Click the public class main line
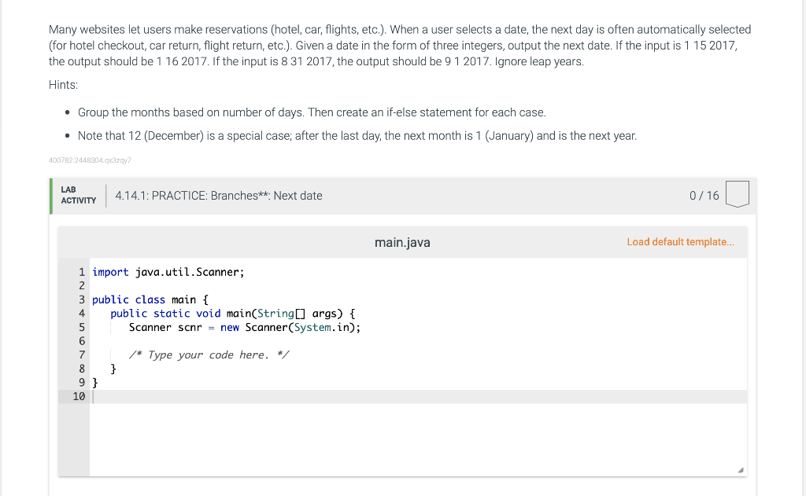Screen dimensions: 806x496 tap(150, 299)
